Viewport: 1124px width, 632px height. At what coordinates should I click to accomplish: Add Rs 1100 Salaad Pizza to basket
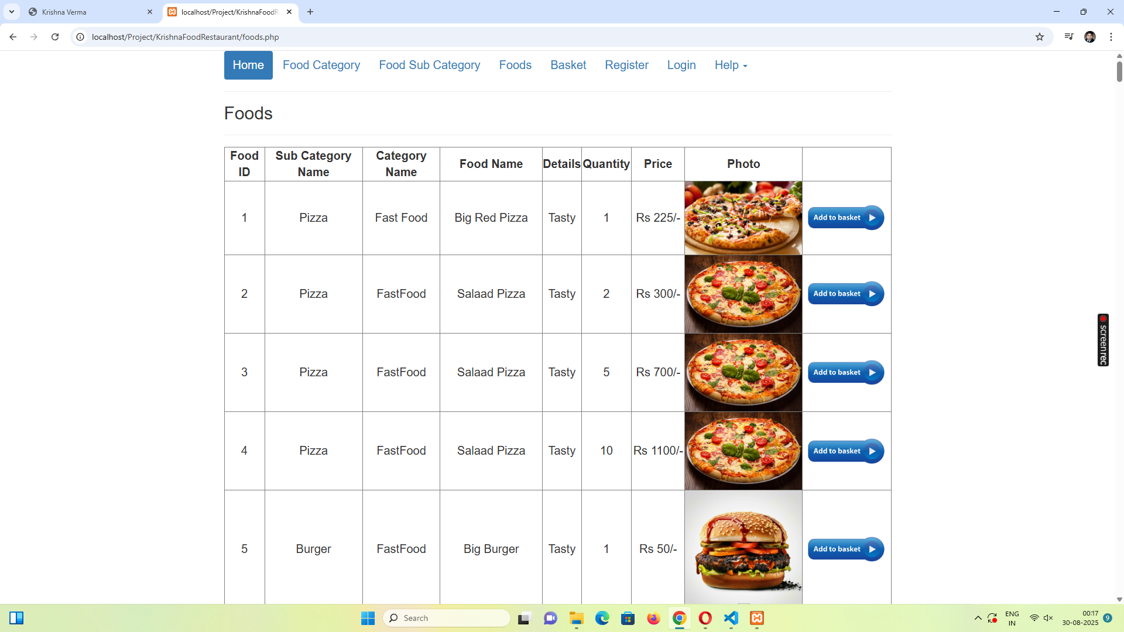846,451
